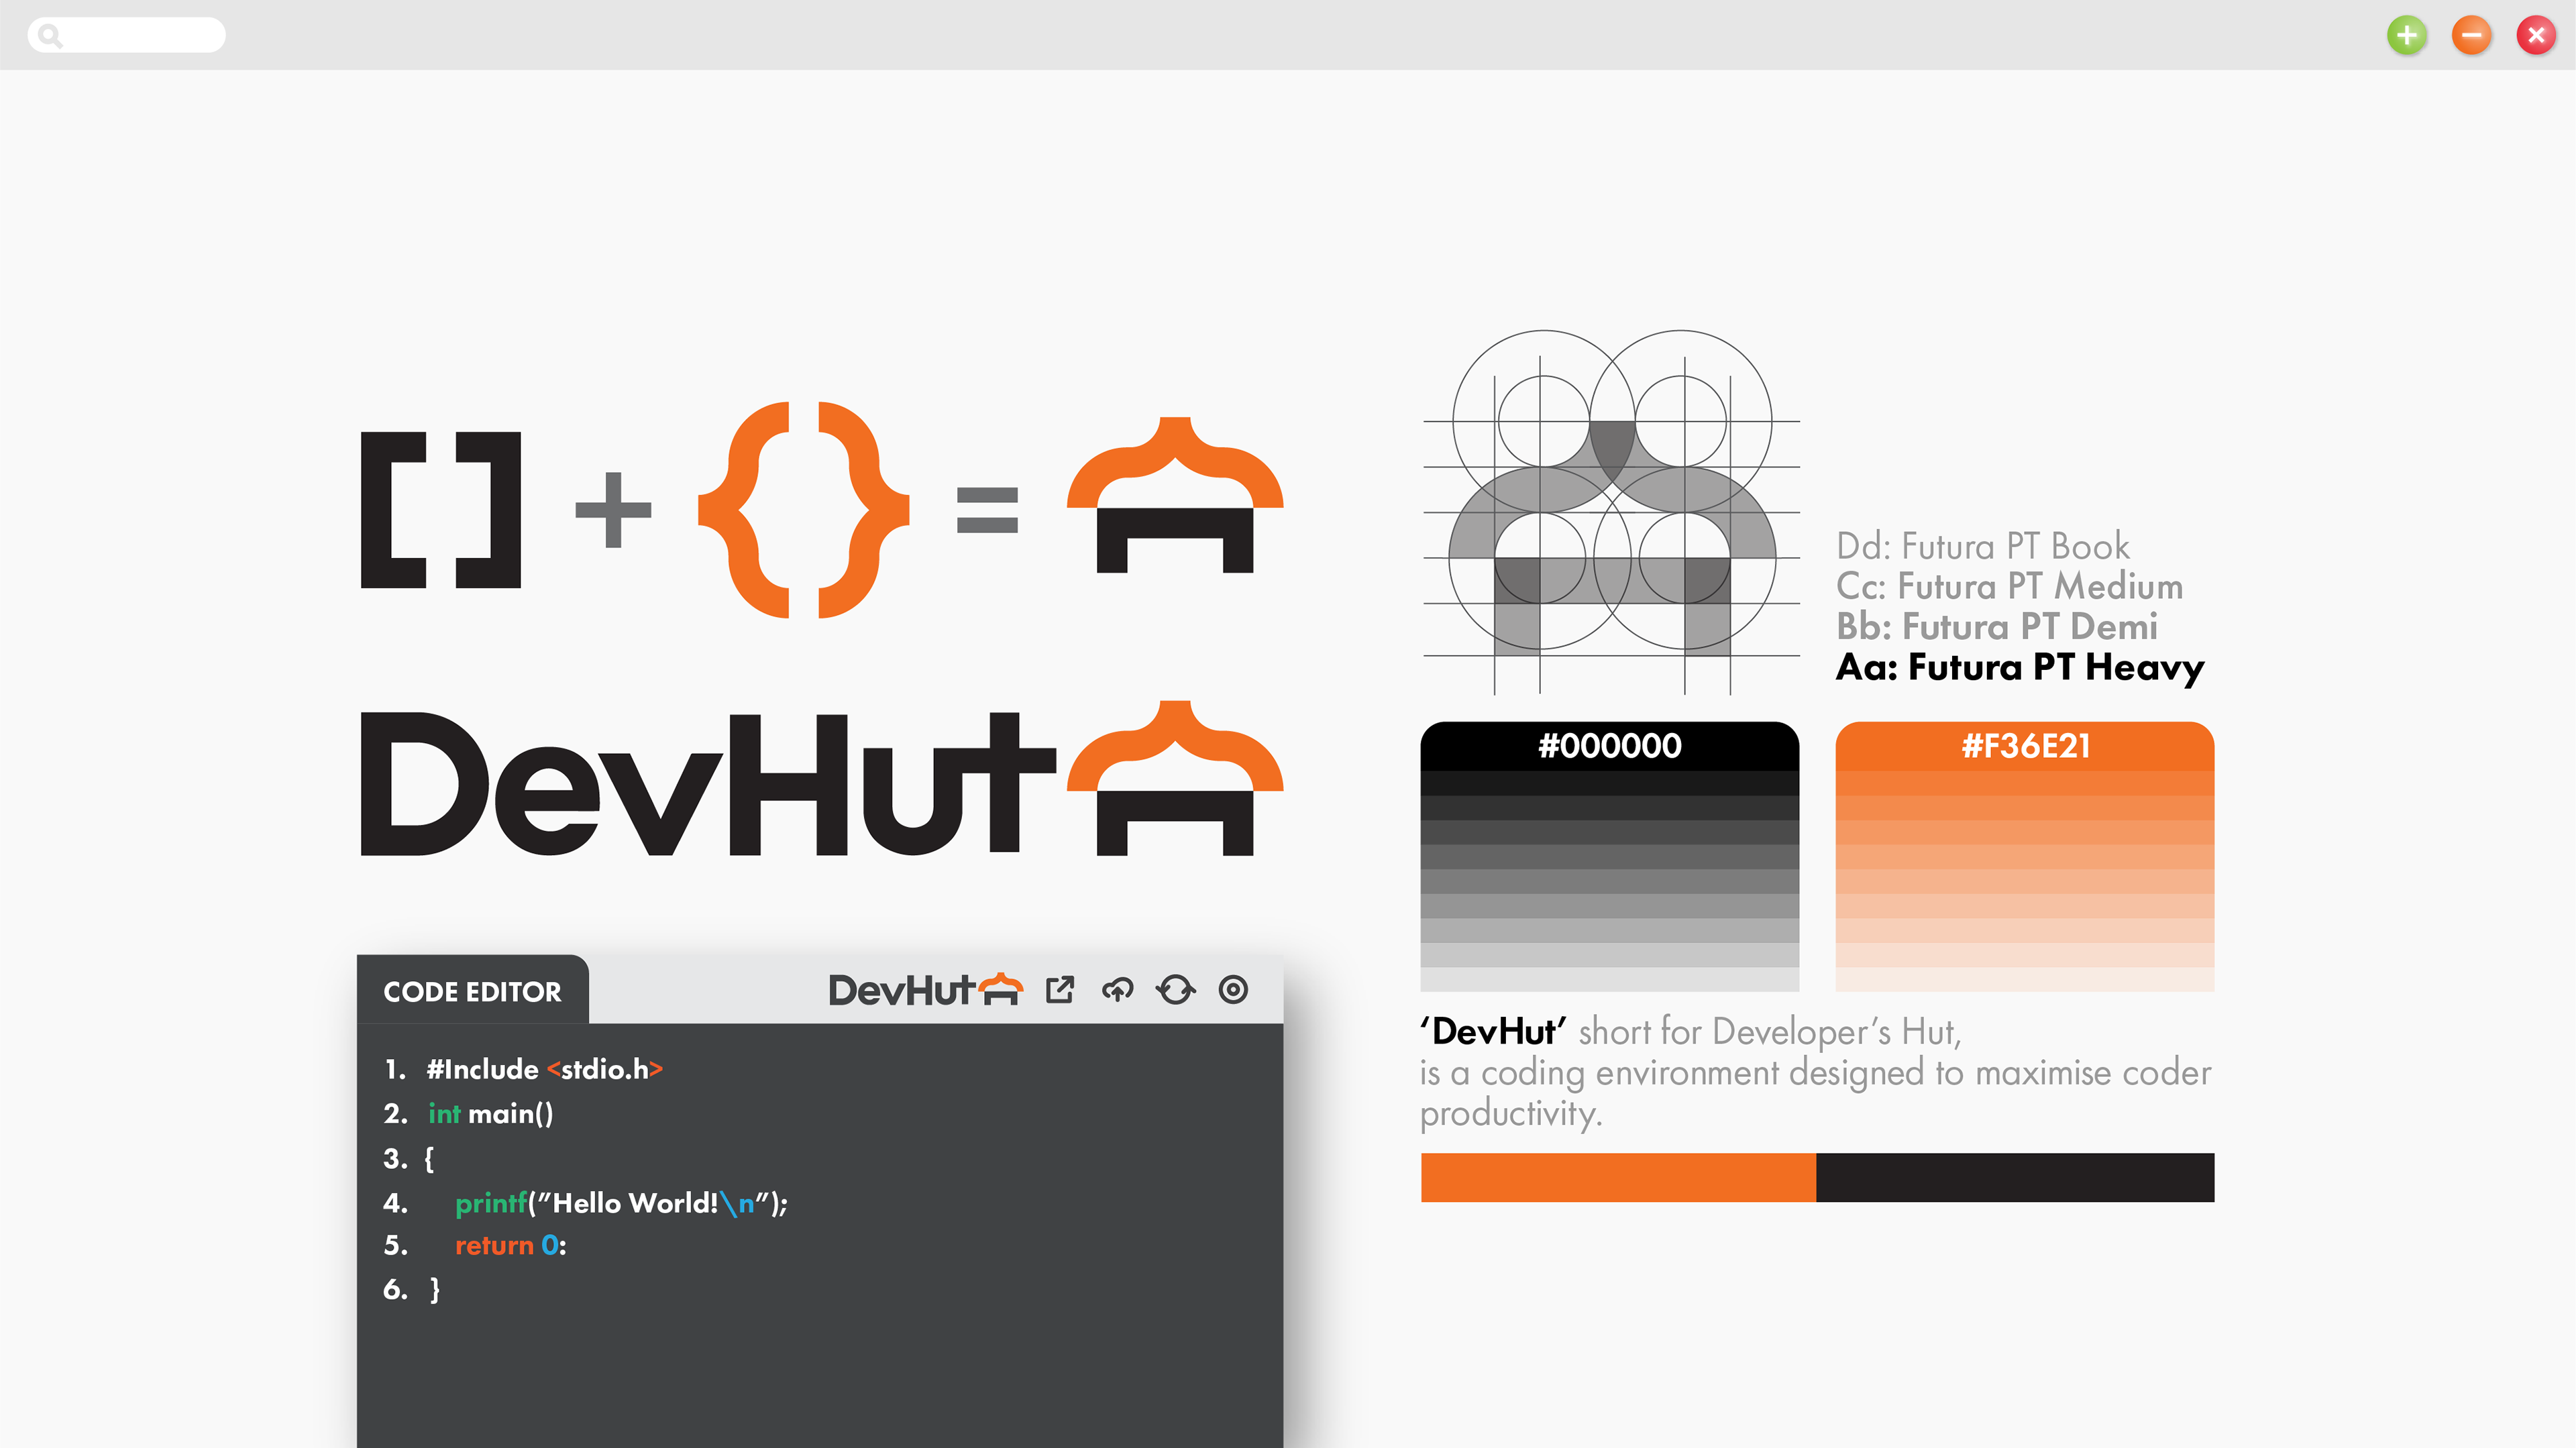Image resolution: width=2576 pixels, height=1448 pixels.
Task: Click the black square brackets graphic
Action: [x=441, y=510]
